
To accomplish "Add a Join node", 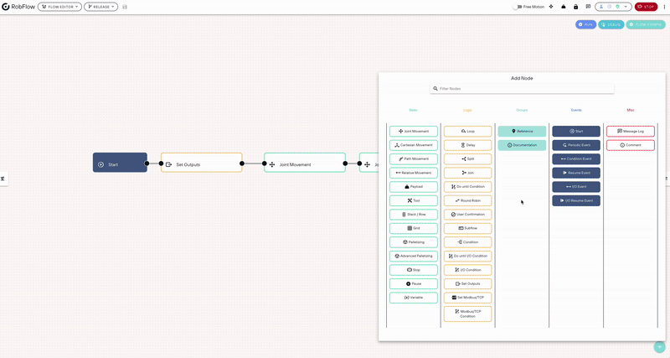I will (468, 173).
